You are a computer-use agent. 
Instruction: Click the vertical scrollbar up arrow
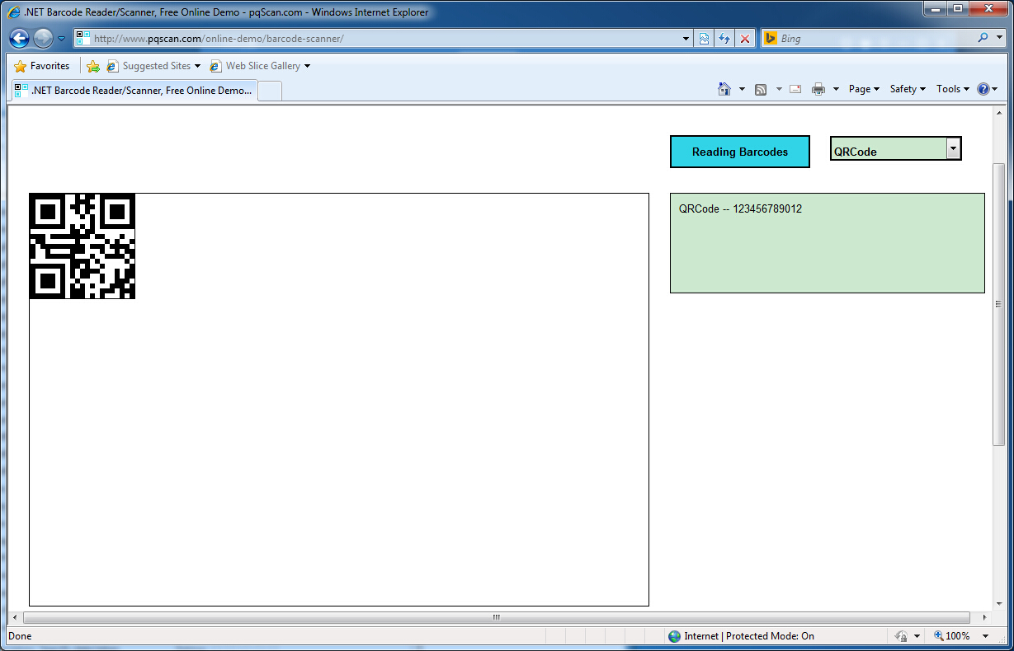[x=999, y=112]
